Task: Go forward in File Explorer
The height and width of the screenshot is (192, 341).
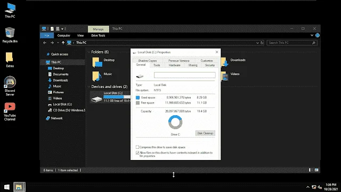Action: pyautogui.click(x=52, y=43)
